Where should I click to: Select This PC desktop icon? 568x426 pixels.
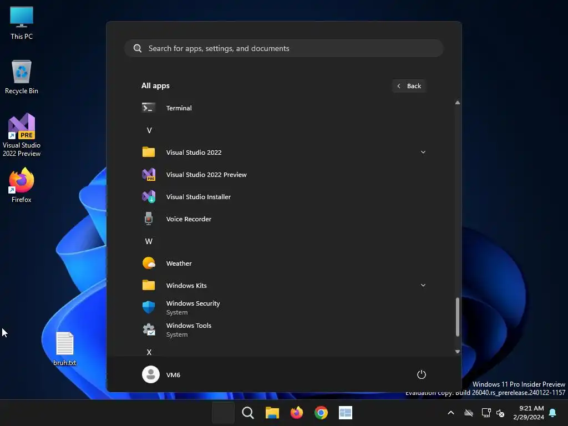point(22,23)
